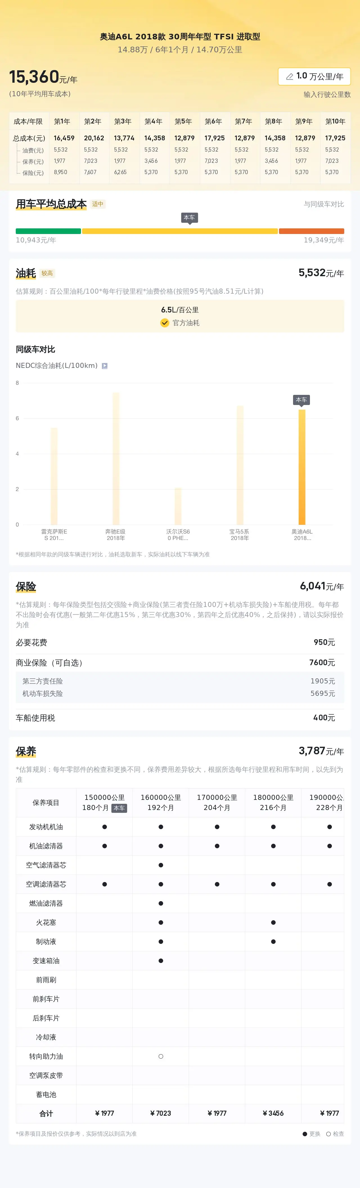This screenshot has width=360, height=1188.
Task: Click the 必要花费 950元 row
Action: 180,642
